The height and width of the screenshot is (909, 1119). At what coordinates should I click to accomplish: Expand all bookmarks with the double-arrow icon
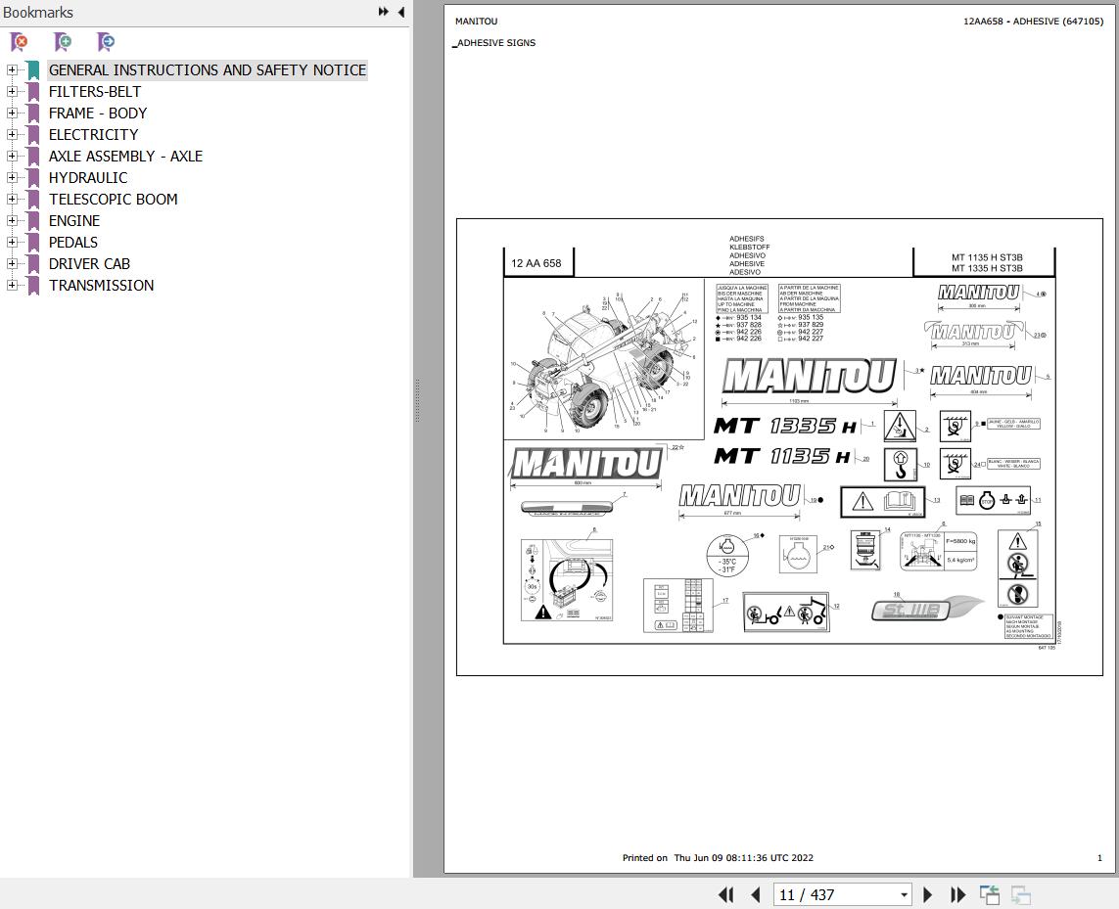[x=383, y=12]
